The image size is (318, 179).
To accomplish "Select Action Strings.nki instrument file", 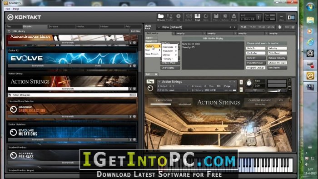I will click(x=72, y=95).
